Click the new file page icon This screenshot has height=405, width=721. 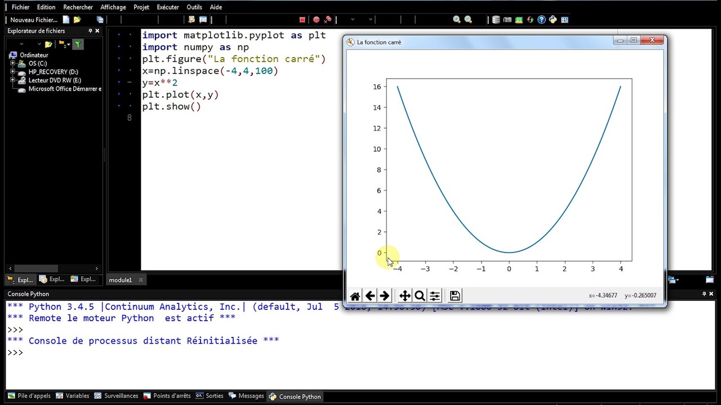[x=66, y=20]
